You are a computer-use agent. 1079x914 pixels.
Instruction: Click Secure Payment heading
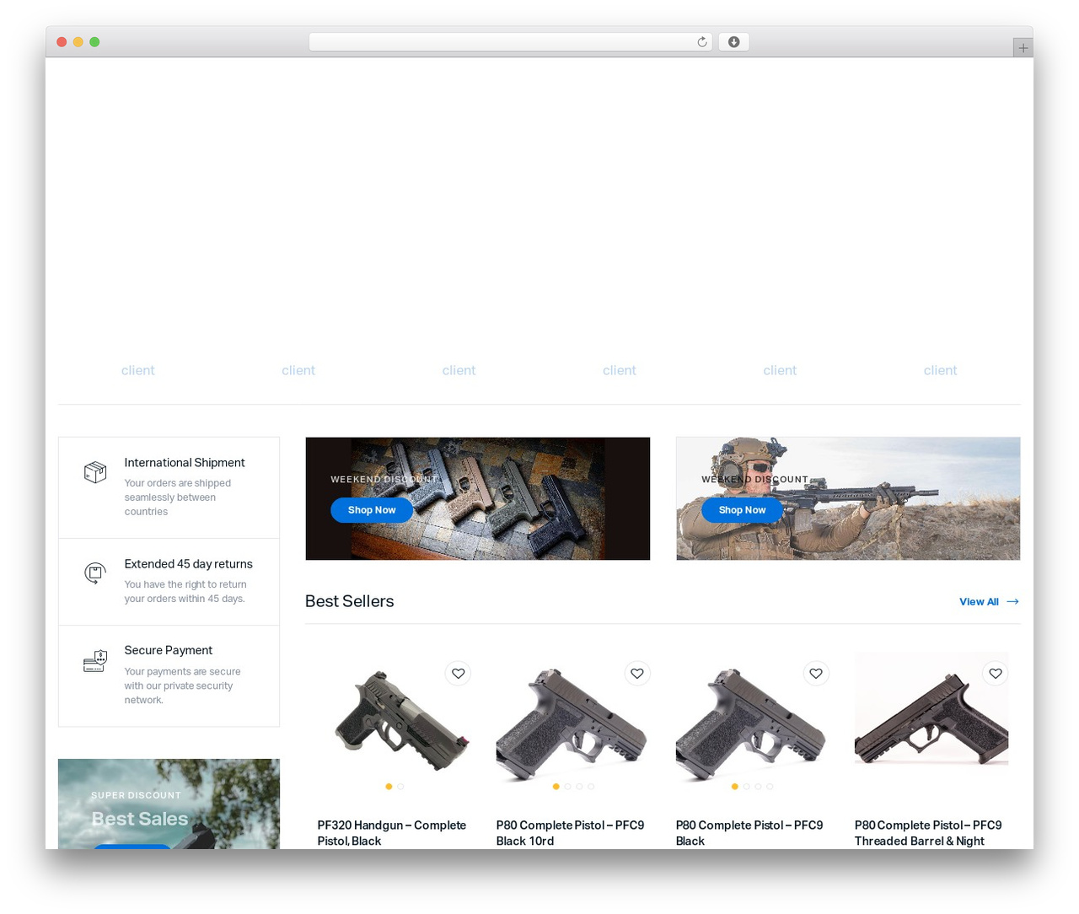[x=169, y=650]
